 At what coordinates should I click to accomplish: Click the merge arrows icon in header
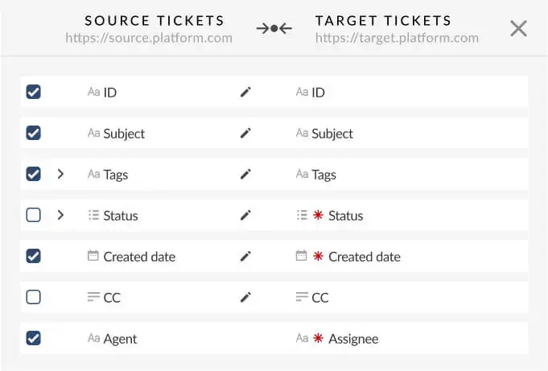[274, 28]
